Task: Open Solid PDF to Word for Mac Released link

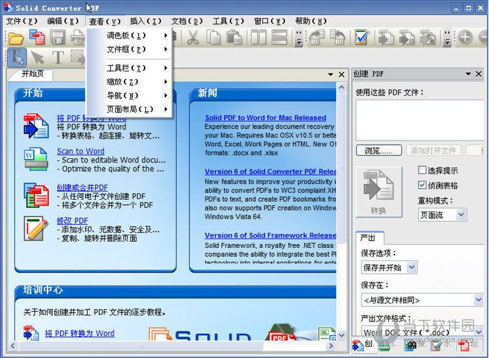Action: tap(266, 118)
